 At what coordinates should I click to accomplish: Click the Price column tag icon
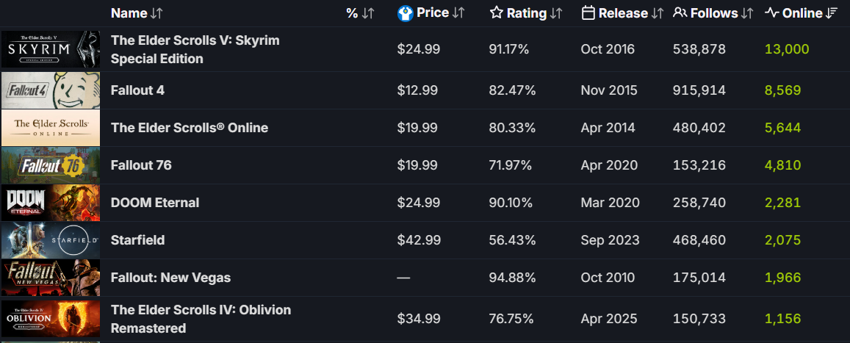[x=406, y=13]
